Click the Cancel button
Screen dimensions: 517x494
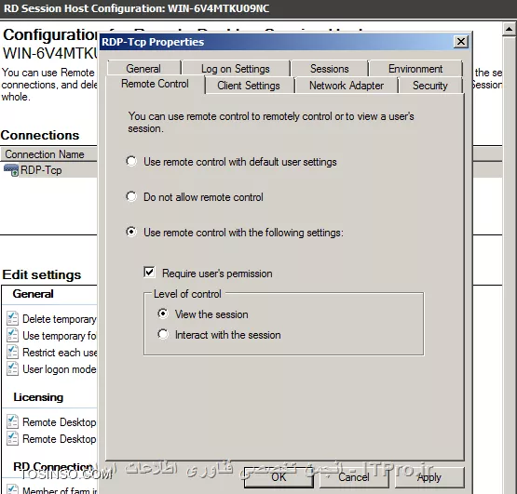354,477
